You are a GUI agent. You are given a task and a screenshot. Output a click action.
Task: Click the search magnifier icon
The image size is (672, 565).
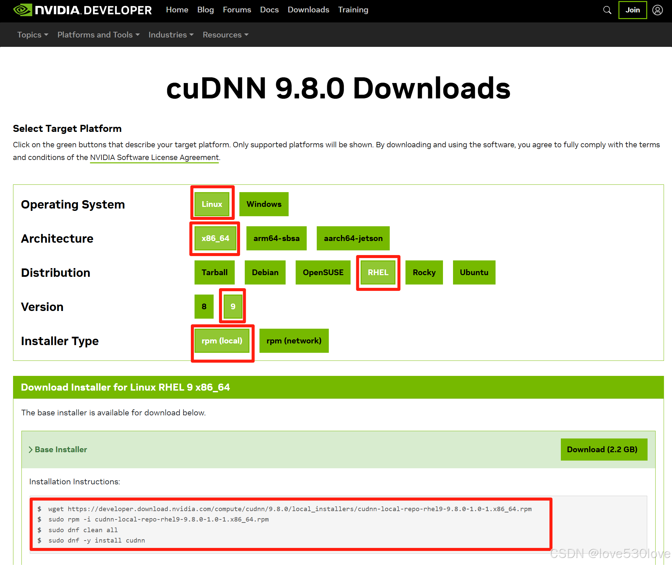pos(607,10)
